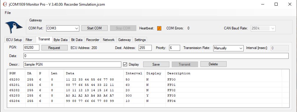Maximize the jCOM1939 Monitor window
Screen dimensions: 297x112
pos(276,4)
